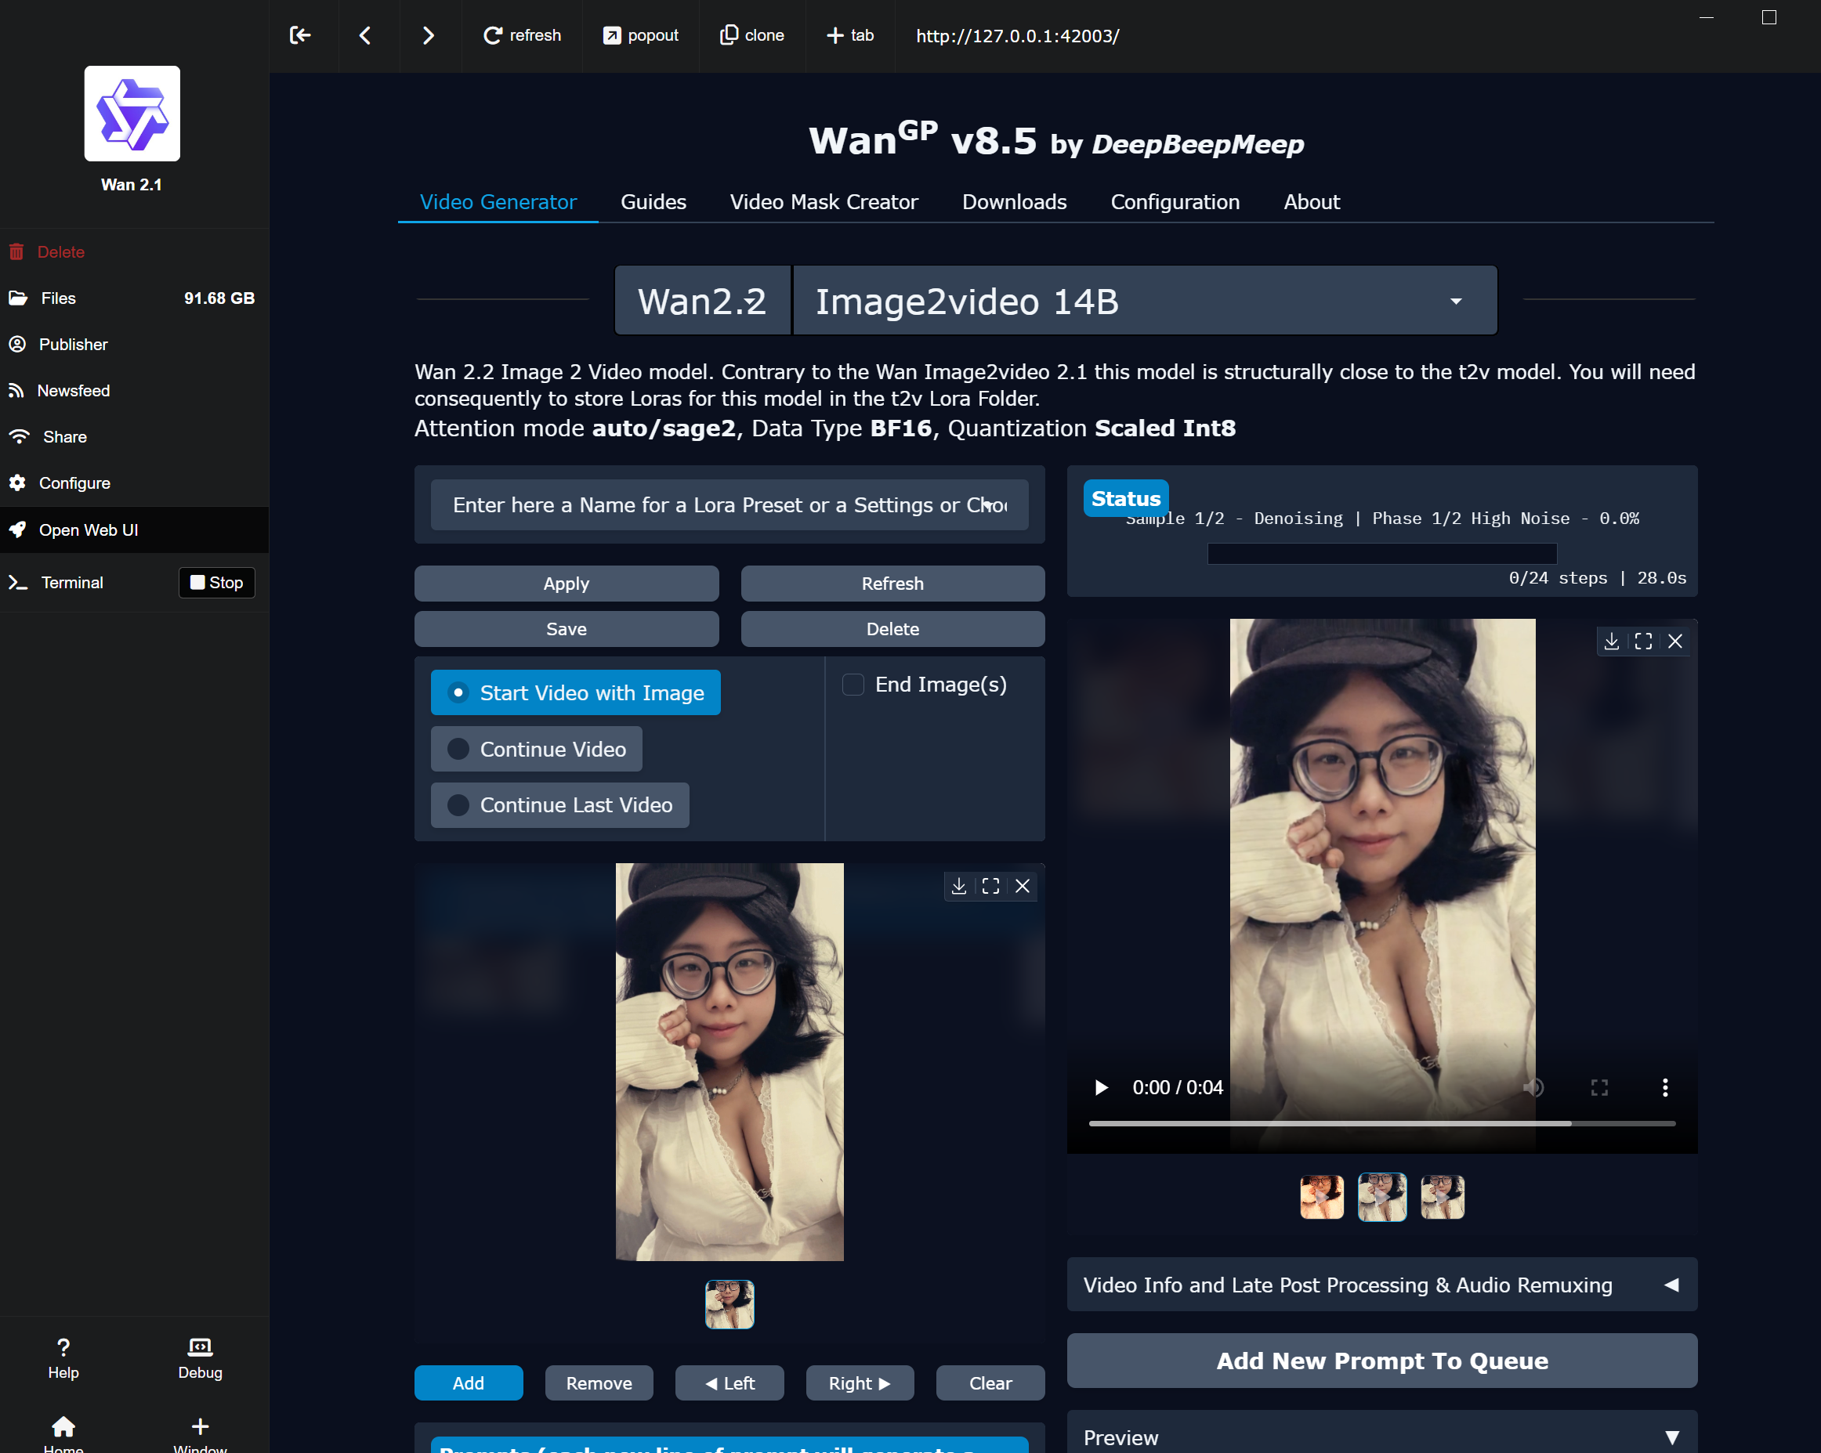Image resolution: width=1821 pixels, height=1453 pixels.
Task: Open a new Window with plus icon
Action: [x=200, y=1433]
